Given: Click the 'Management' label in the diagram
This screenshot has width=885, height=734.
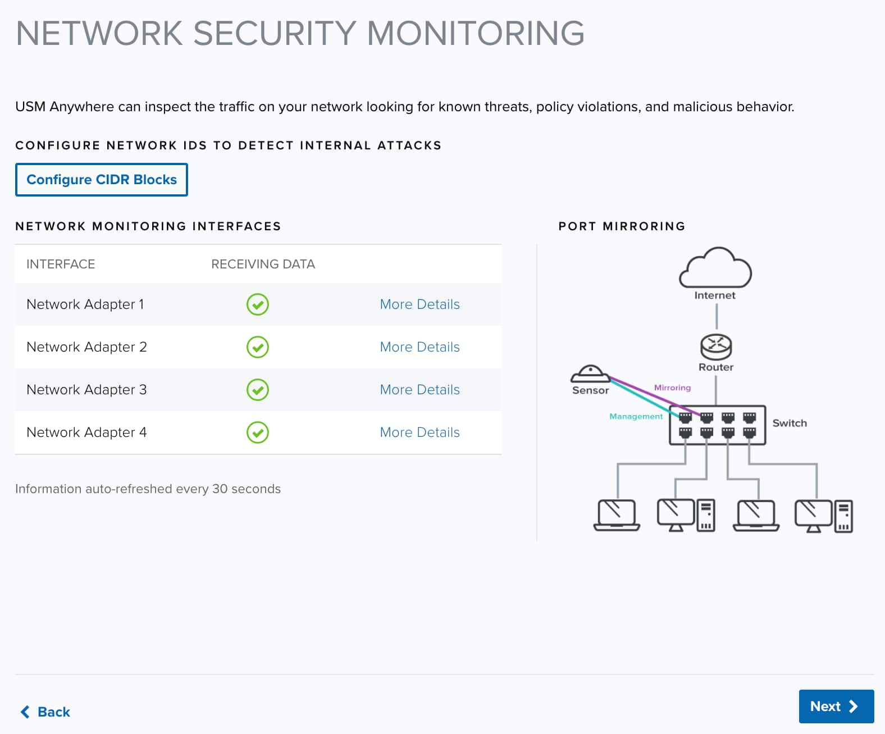Looking at the screenshot, I should (636, 416).
